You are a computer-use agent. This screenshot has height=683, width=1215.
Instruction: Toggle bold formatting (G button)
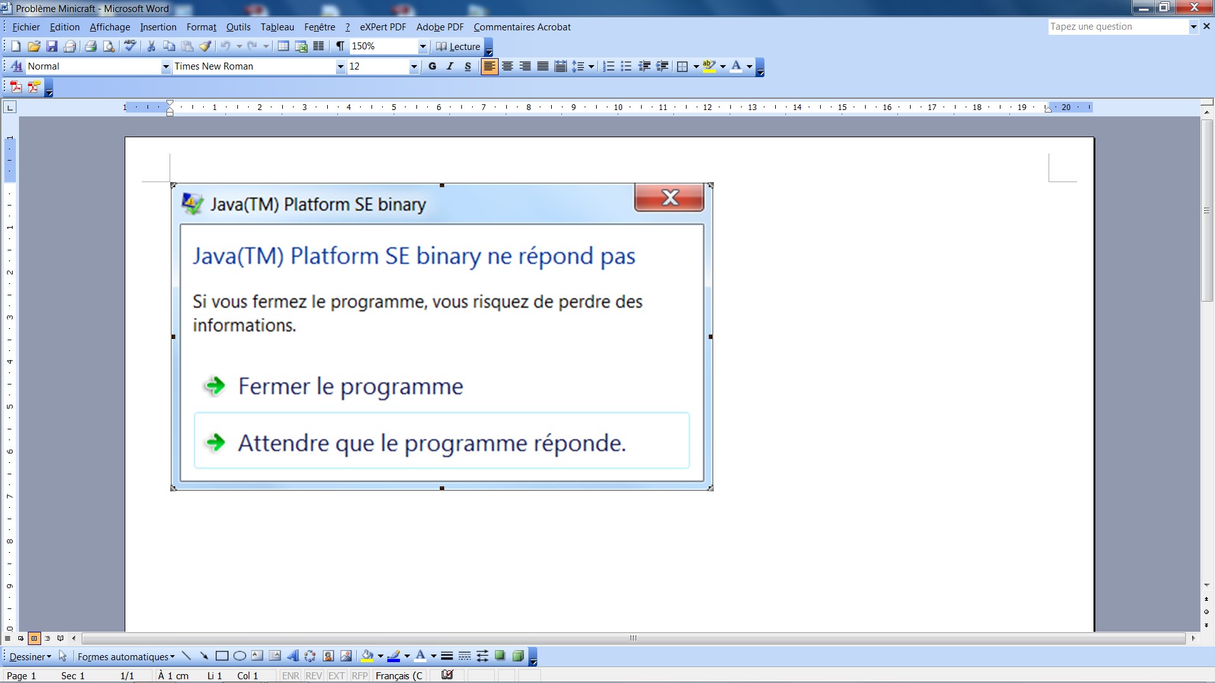(432, 66)
